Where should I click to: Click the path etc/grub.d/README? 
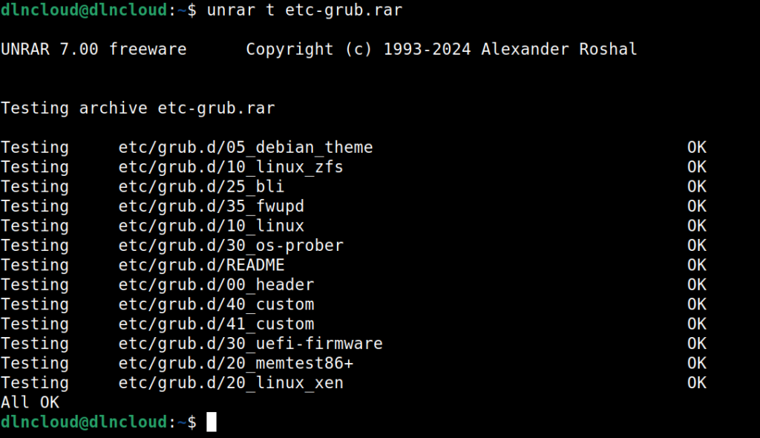click(201, 265)
